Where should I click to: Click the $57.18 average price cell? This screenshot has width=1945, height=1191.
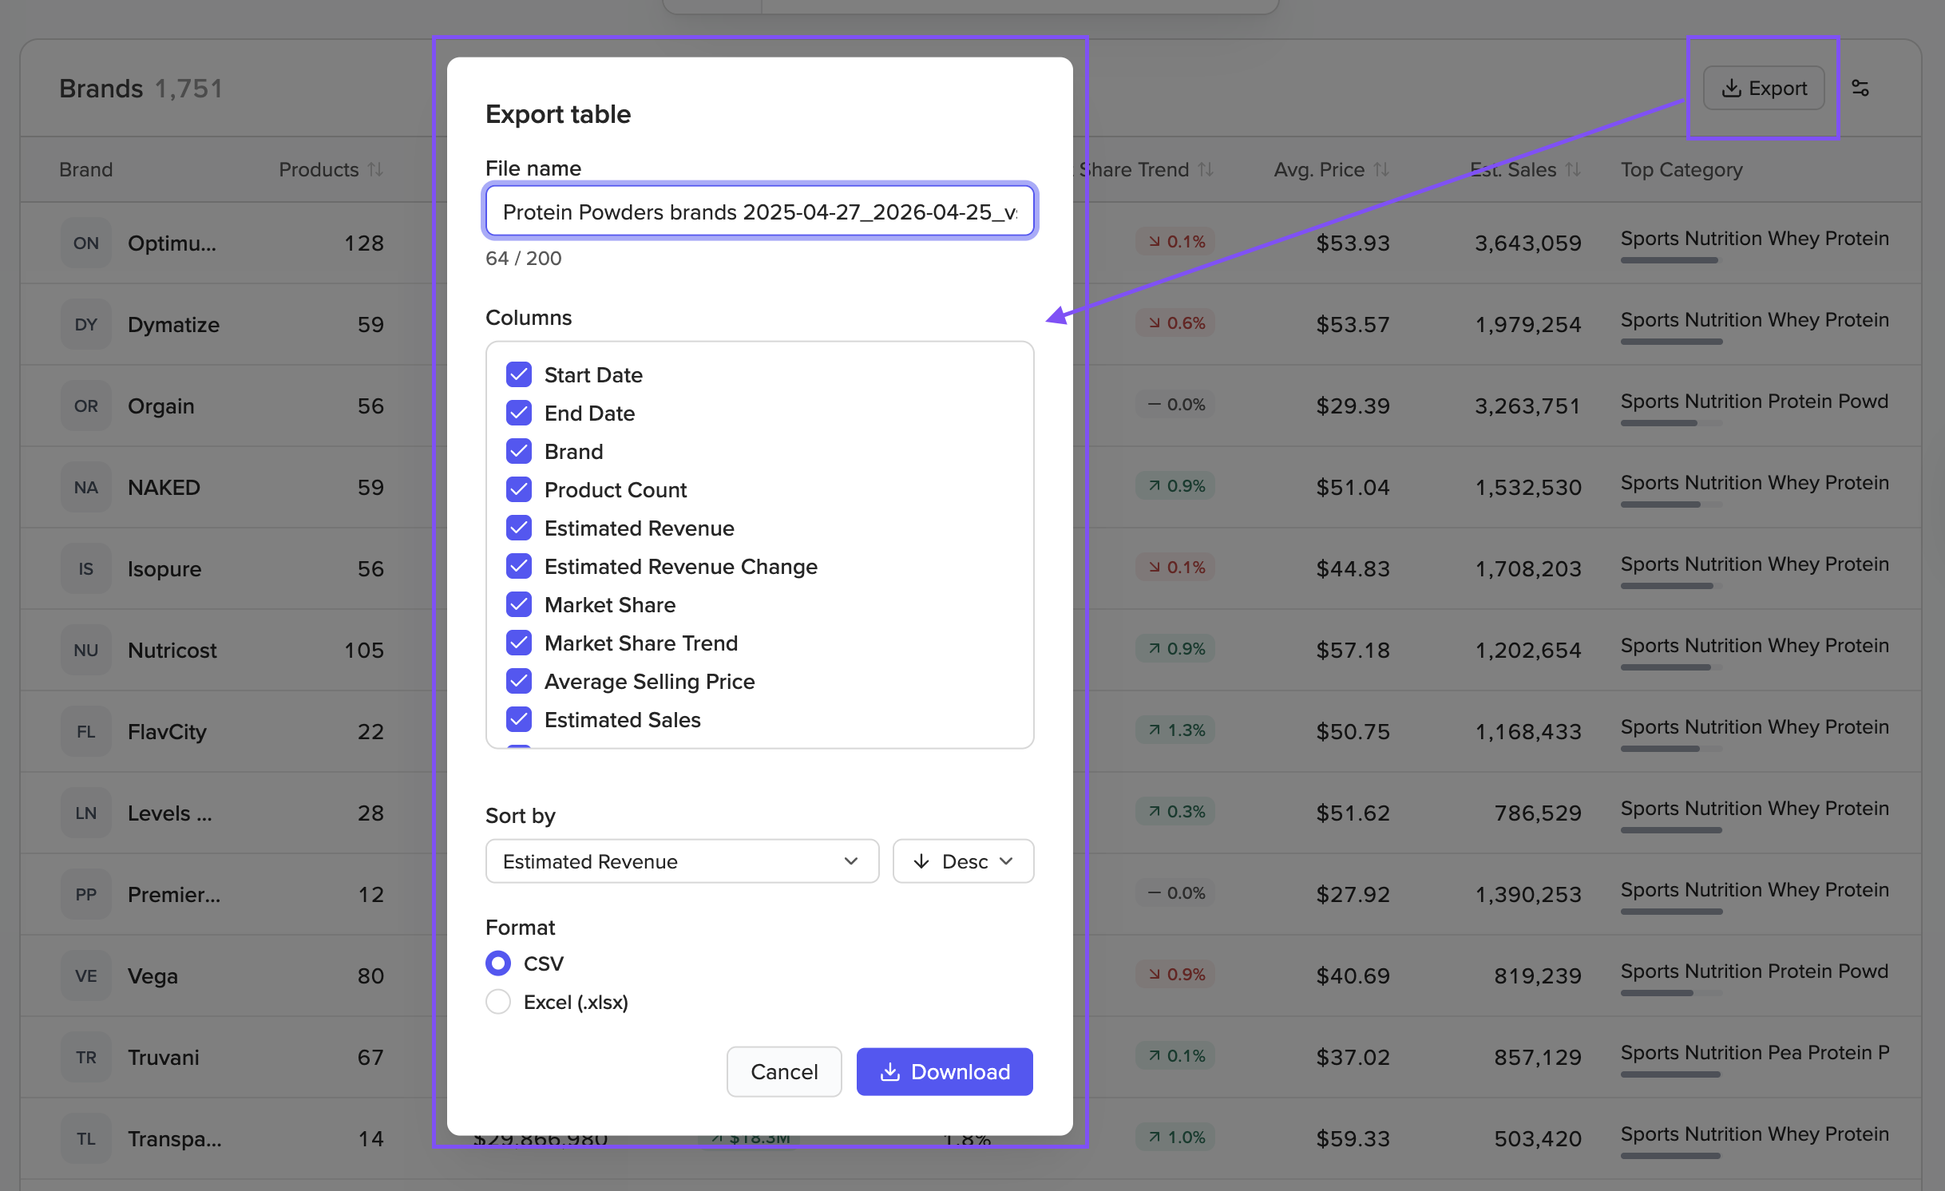point(1353,651)
